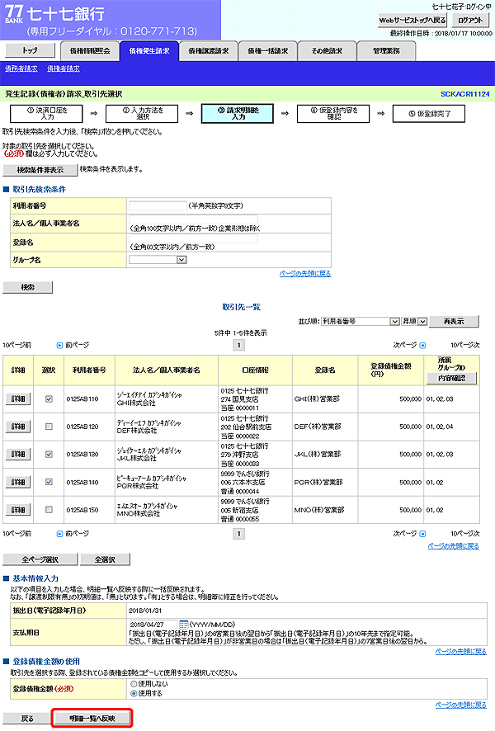Click ページの先頭に戻る link below 登録債権金額
The height and width of the screenshot is (731, 495).
tap(461, 705)
